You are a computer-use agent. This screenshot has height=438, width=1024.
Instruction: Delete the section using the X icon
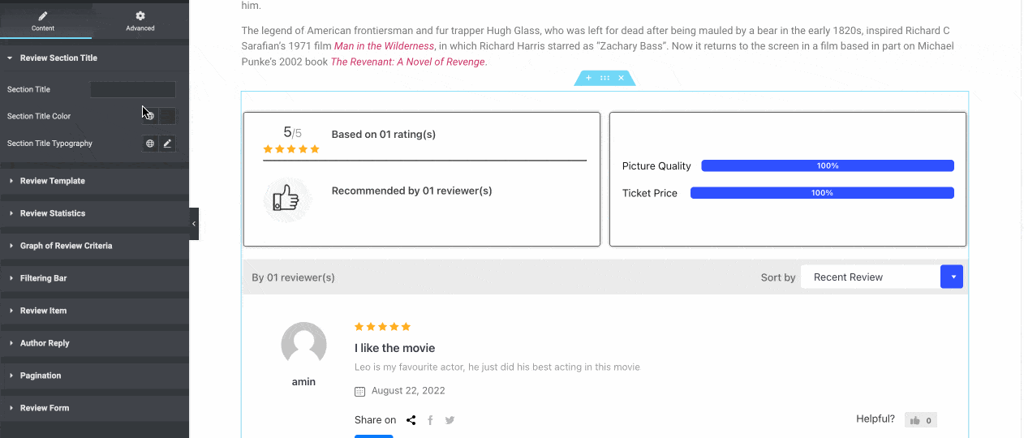click(x=621, y=78)
